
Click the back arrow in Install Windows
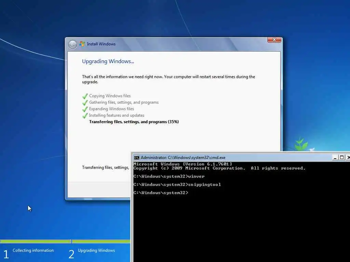tap(72, 44)
